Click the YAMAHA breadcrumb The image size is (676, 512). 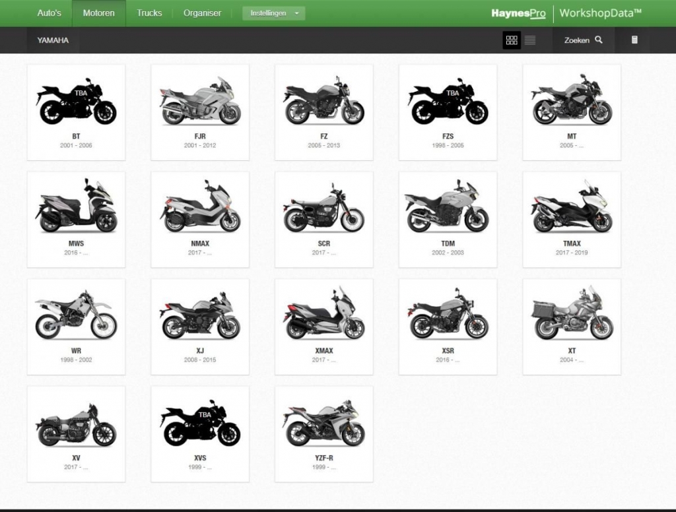click(x=53, y=40)
